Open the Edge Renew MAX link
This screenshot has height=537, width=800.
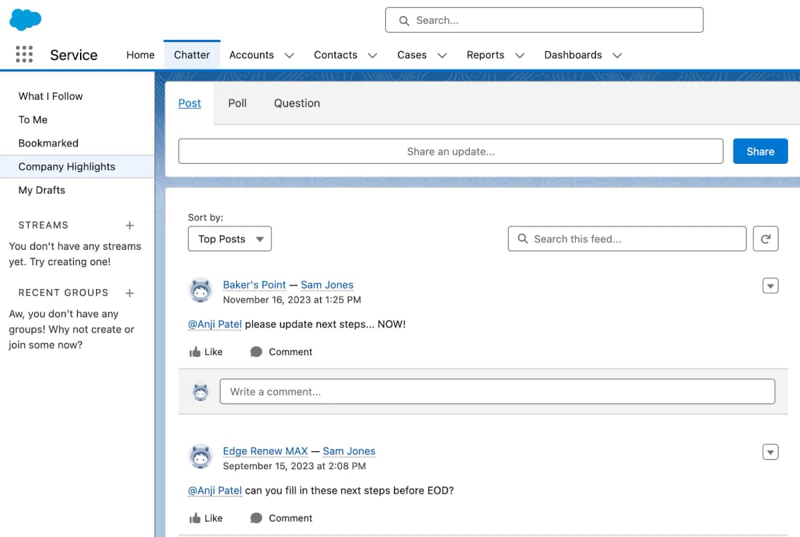pyautogui.click(x=265, y=452)
